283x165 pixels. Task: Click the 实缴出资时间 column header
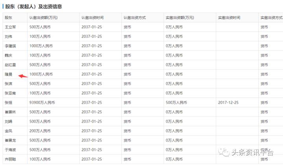coord(229,18)
